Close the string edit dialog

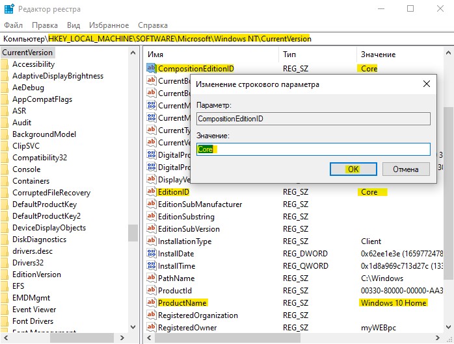pos(427,84)
